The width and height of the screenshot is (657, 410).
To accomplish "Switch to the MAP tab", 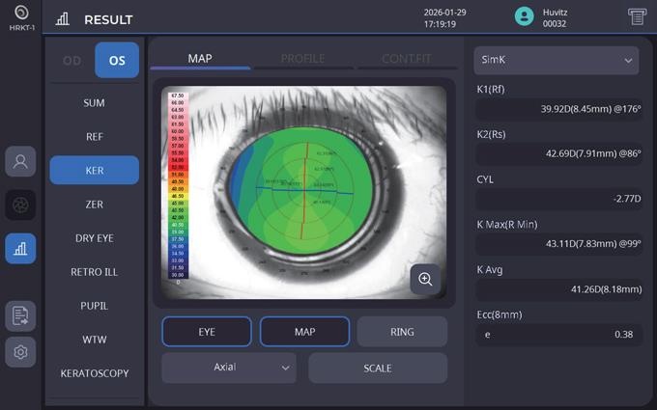I will point(200,59).
